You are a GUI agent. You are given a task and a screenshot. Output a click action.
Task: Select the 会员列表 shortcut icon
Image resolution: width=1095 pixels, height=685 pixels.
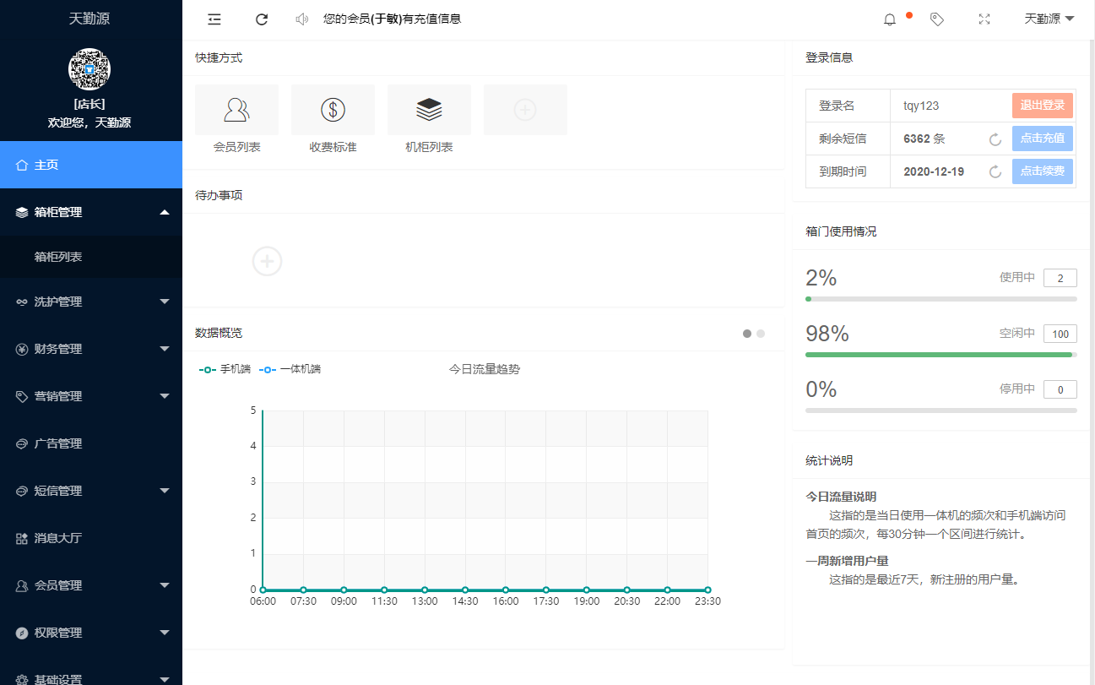point(236,110)
